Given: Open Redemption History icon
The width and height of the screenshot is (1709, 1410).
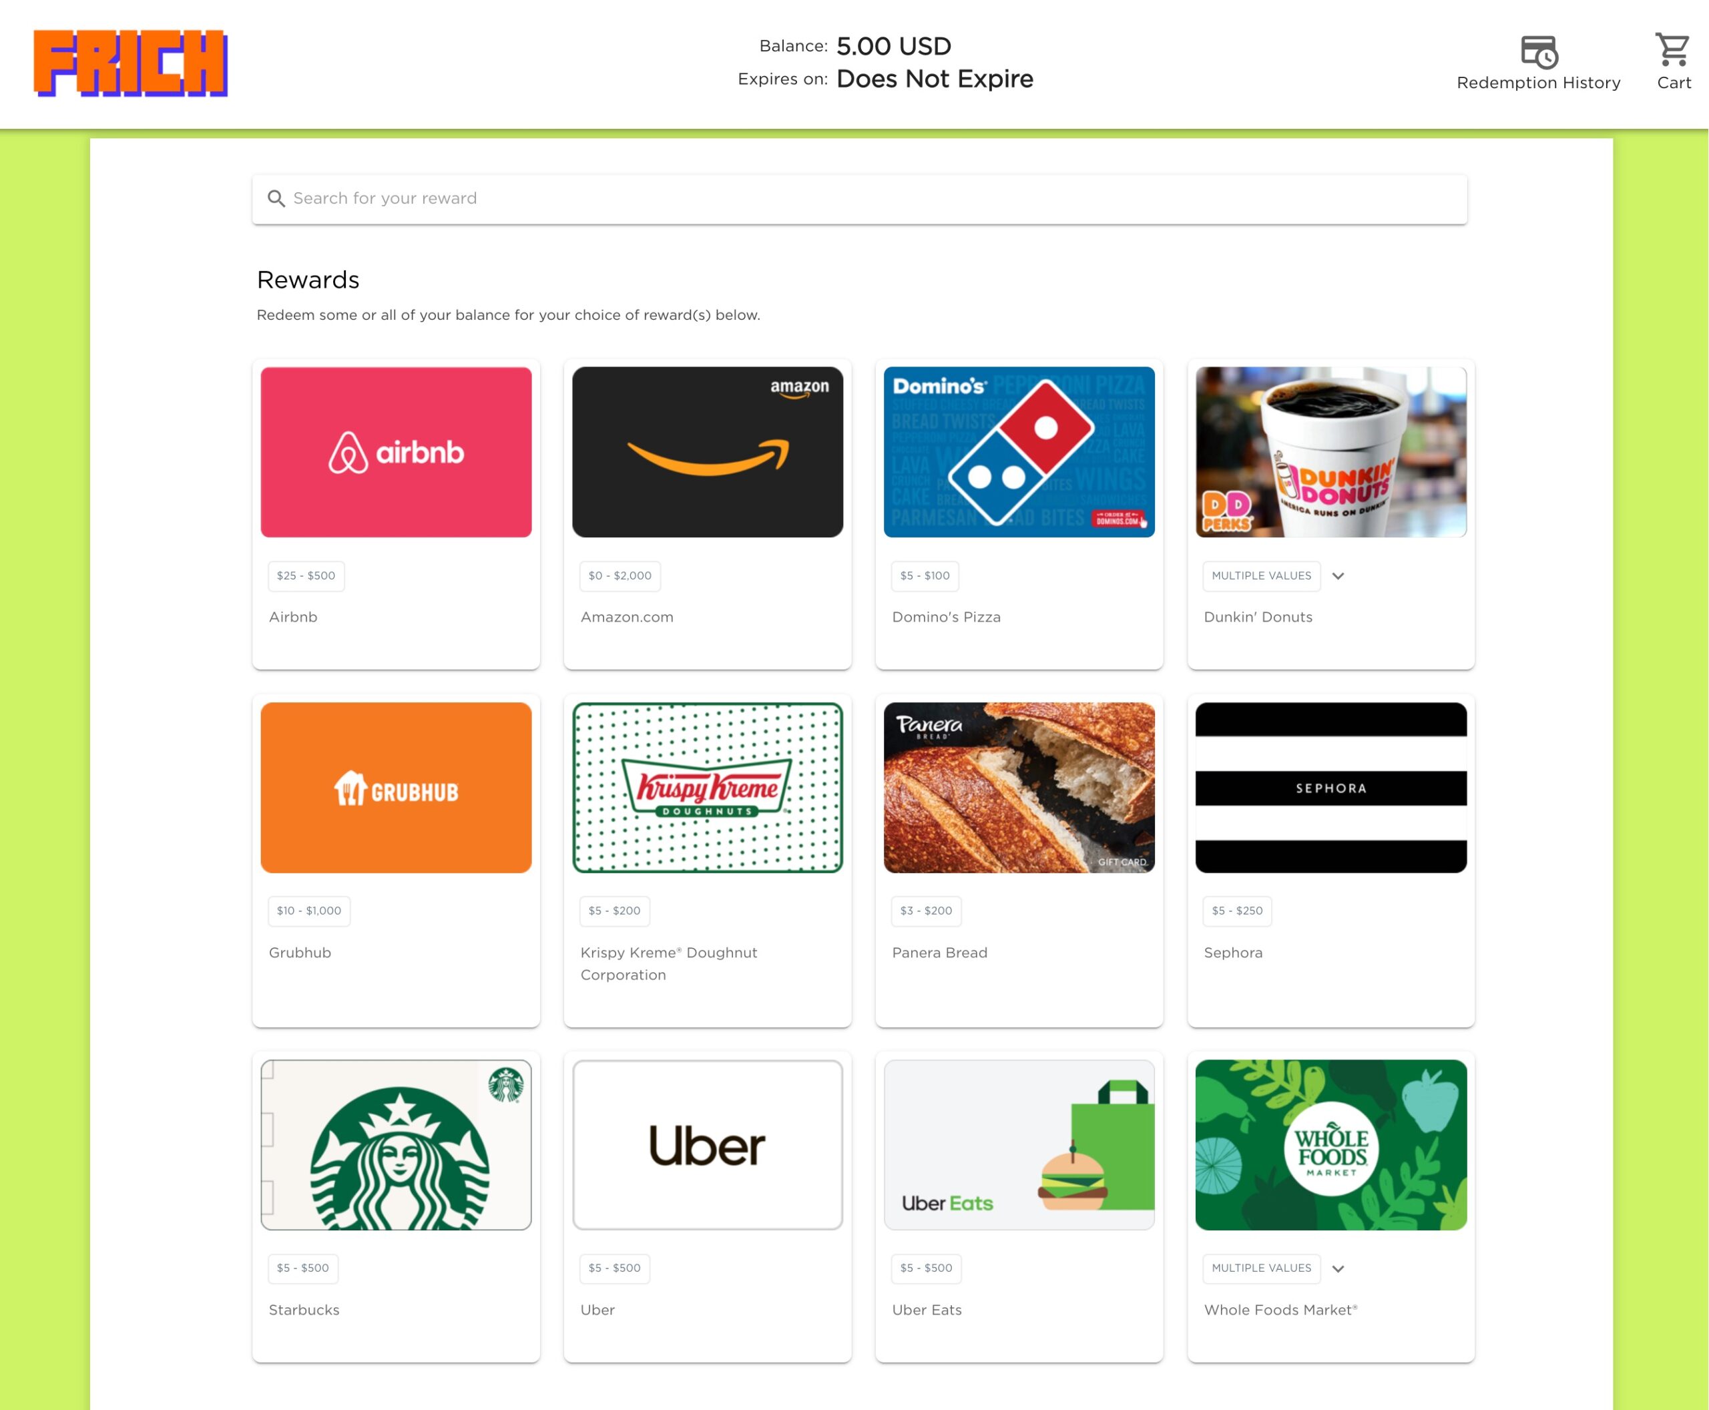Looking at the screenshot, I should (1538, 52).
